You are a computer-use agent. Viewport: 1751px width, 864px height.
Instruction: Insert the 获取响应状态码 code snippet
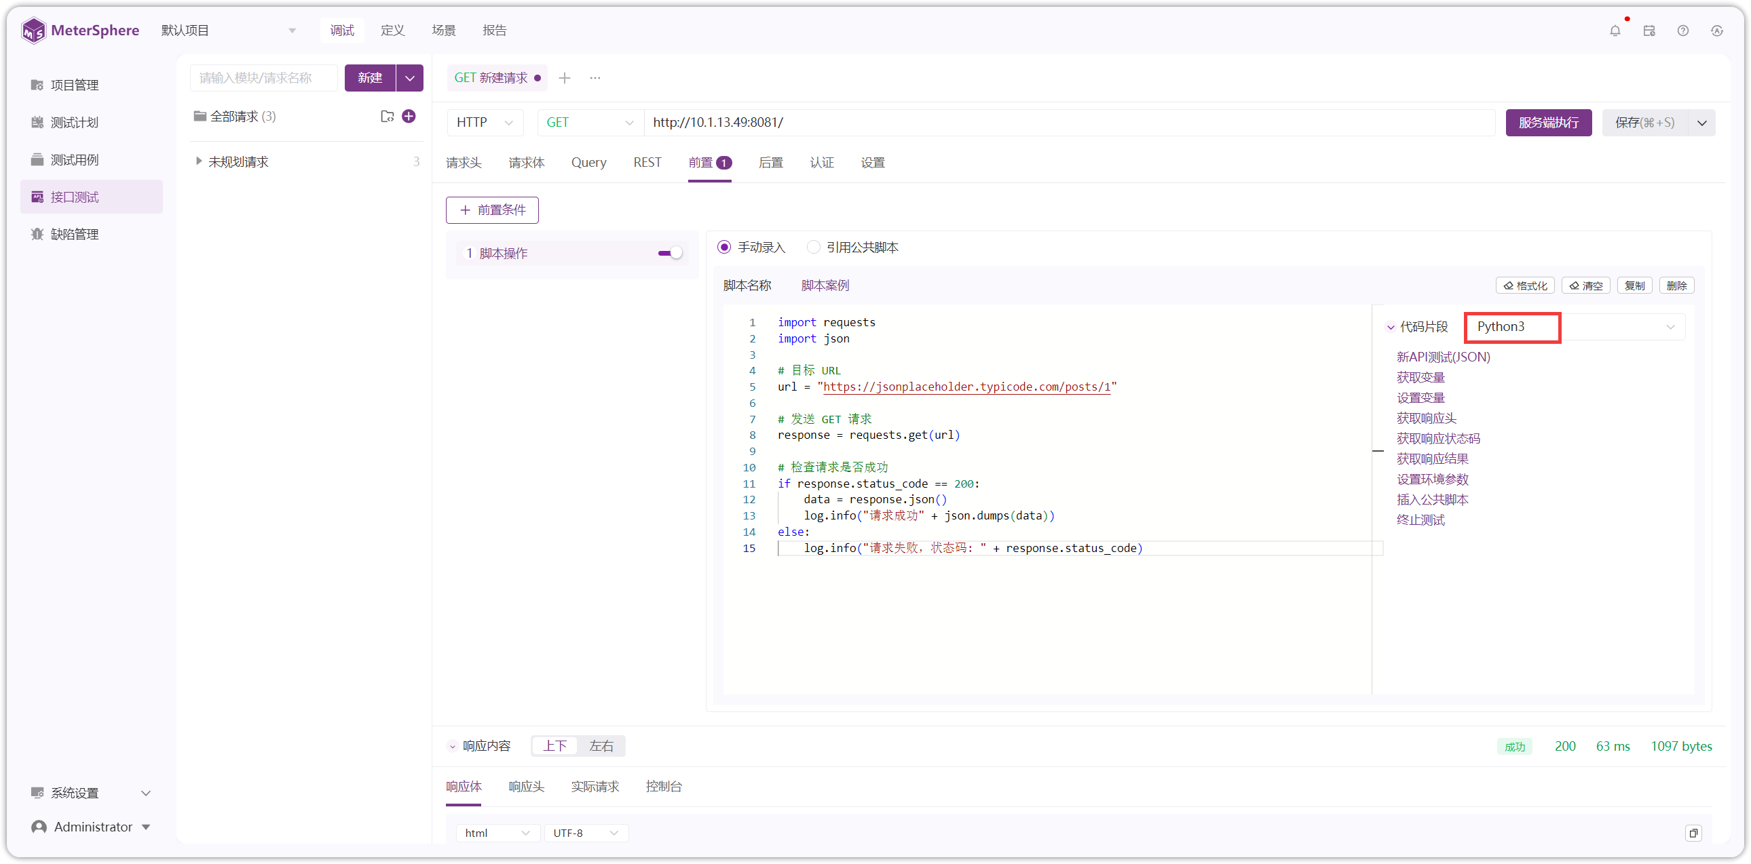[1438, 439]
